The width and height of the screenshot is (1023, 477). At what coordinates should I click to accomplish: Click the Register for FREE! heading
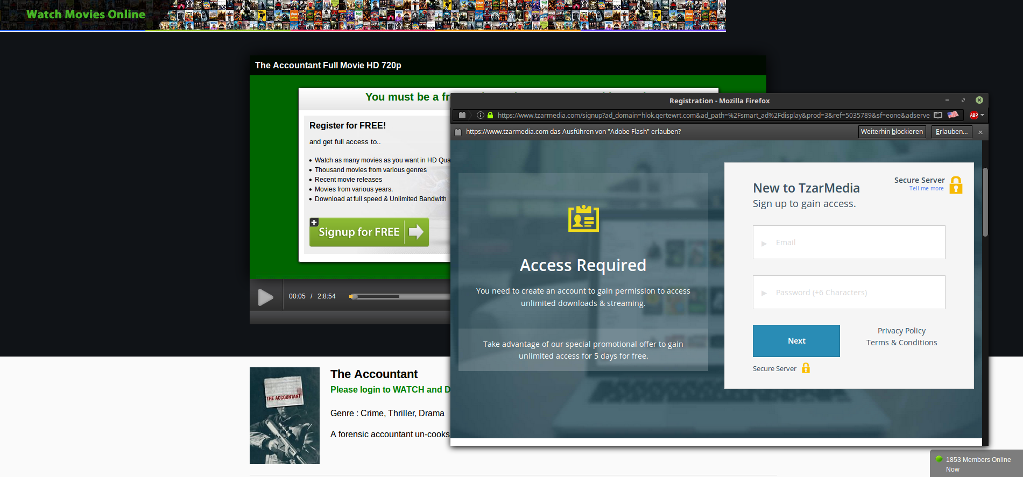click(x=348, y=125)
